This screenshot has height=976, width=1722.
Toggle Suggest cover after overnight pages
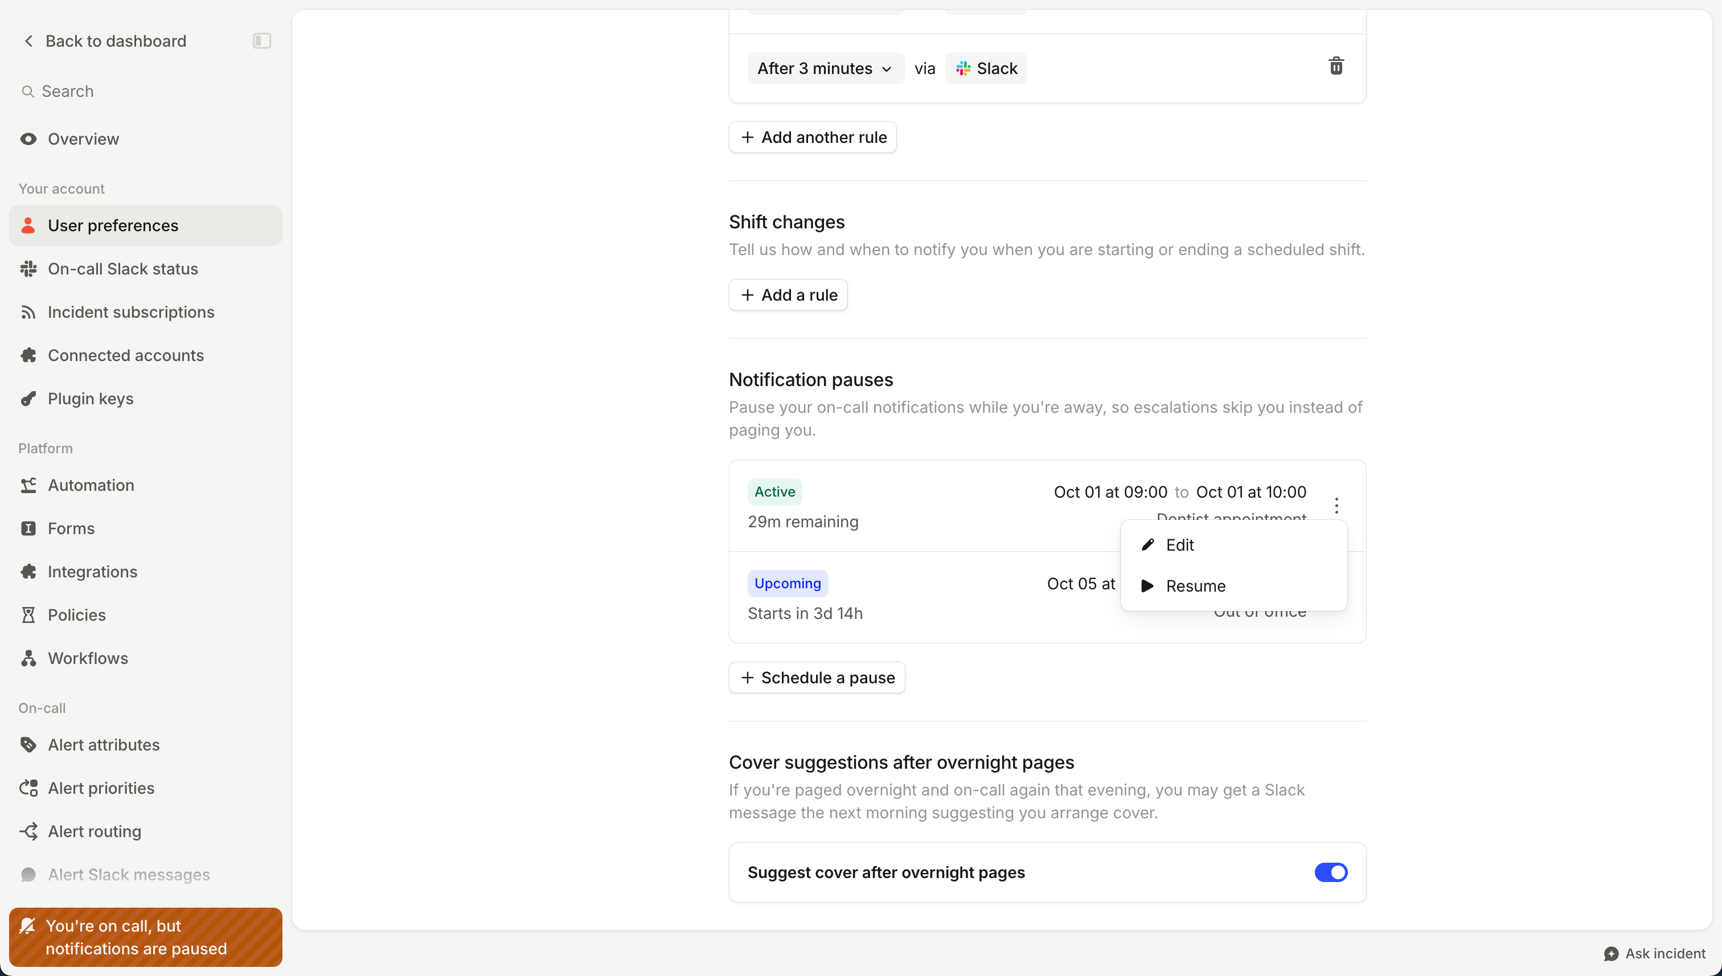1331,872
